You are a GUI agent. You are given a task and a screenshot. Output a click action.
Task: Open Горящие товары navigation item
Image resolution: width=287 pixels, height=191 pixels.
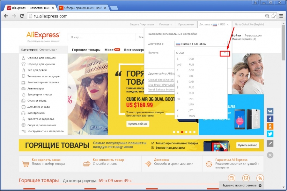(86, 50)
